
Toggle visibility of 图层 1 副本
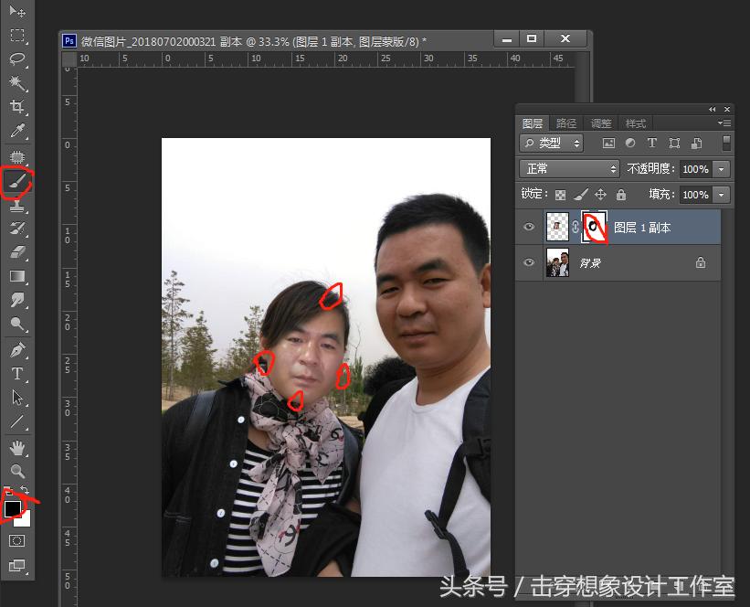point(528,226)
